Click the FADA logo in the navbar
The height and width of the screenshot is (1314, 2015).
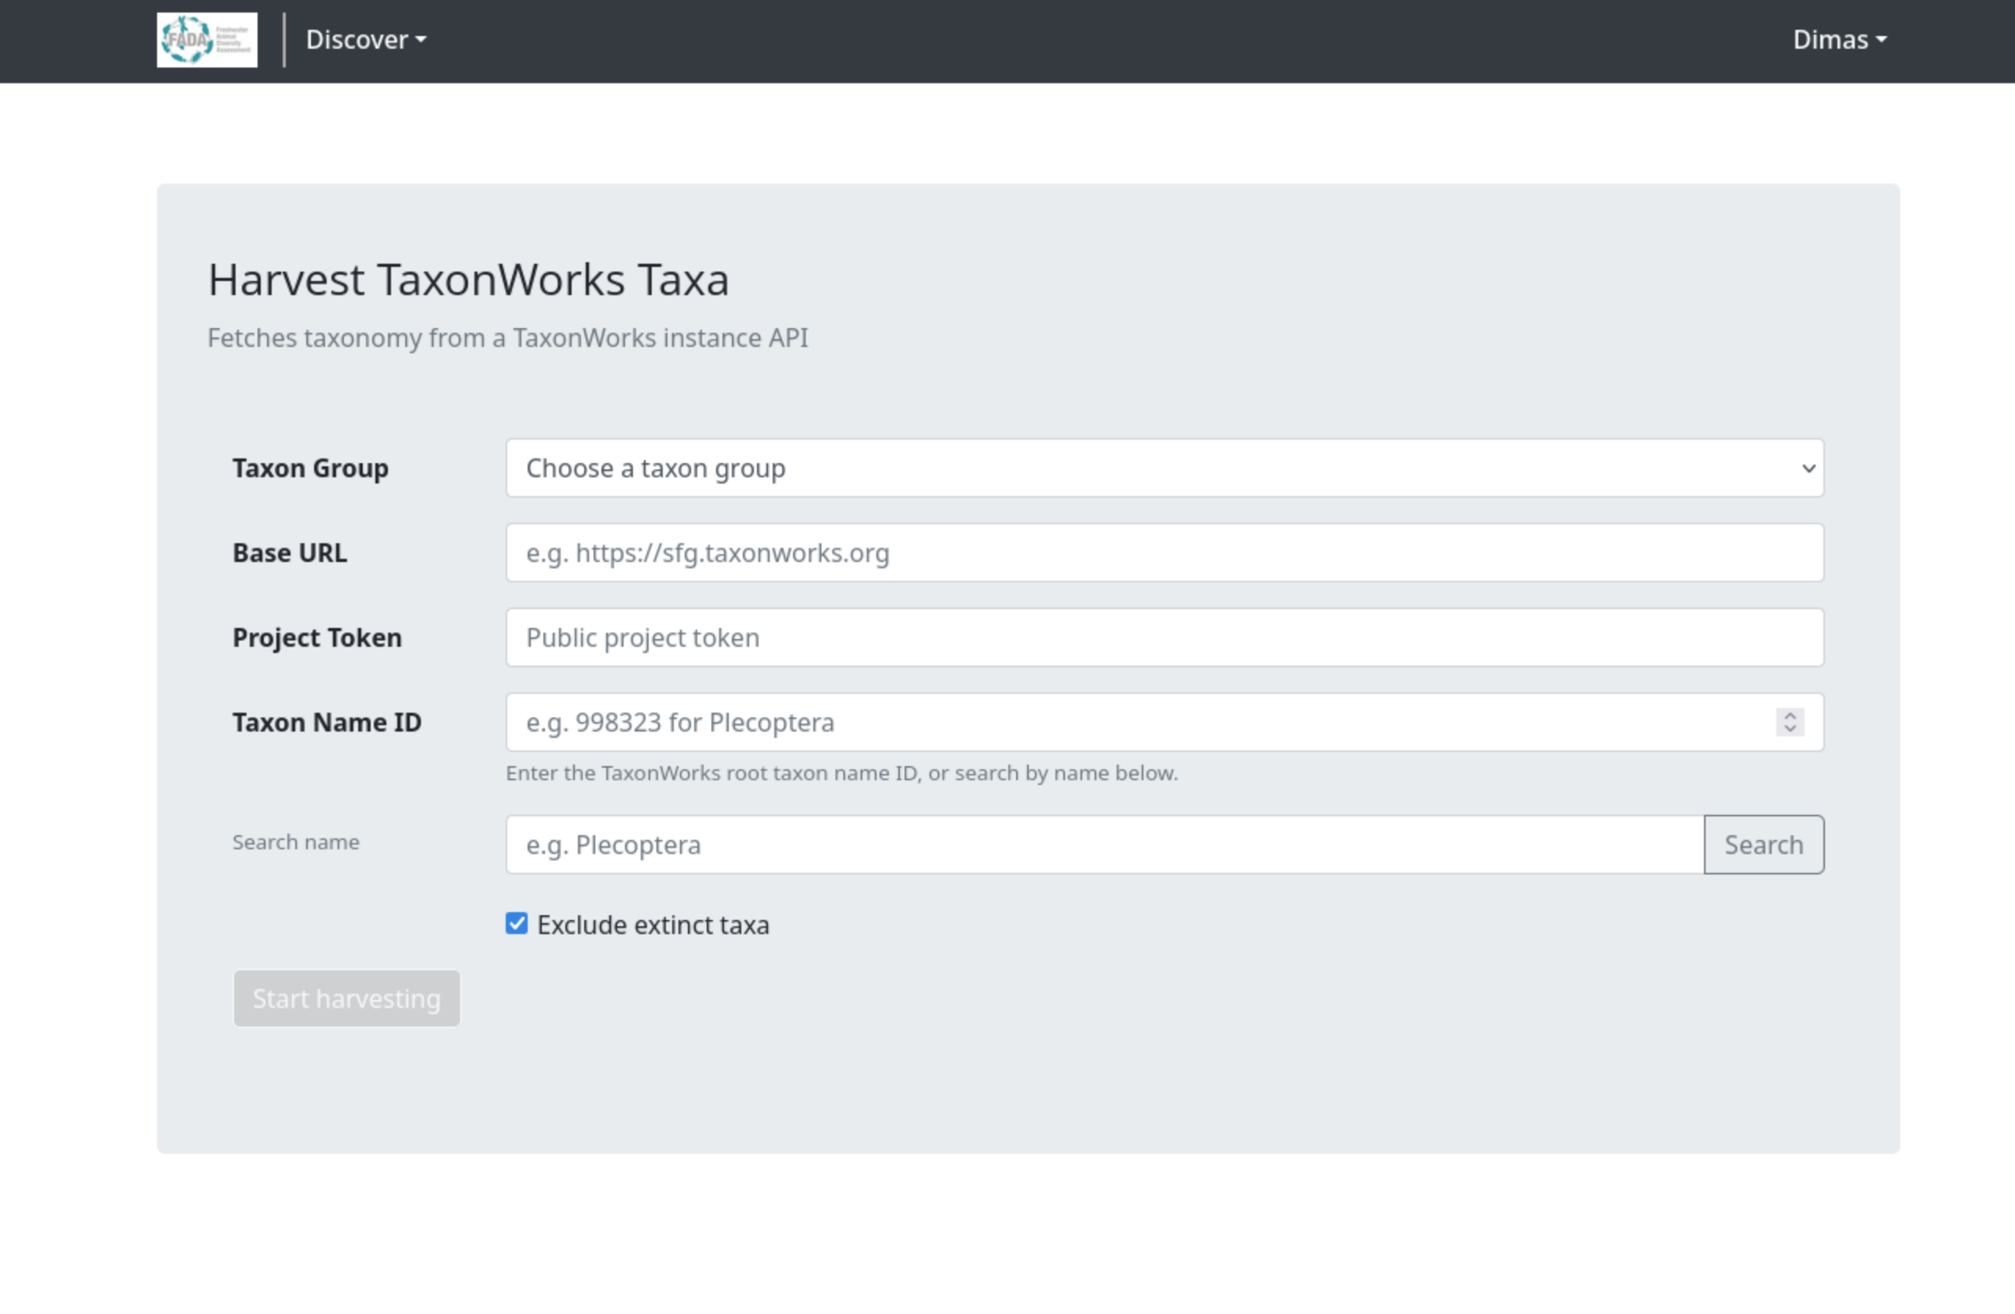(207, 40)
